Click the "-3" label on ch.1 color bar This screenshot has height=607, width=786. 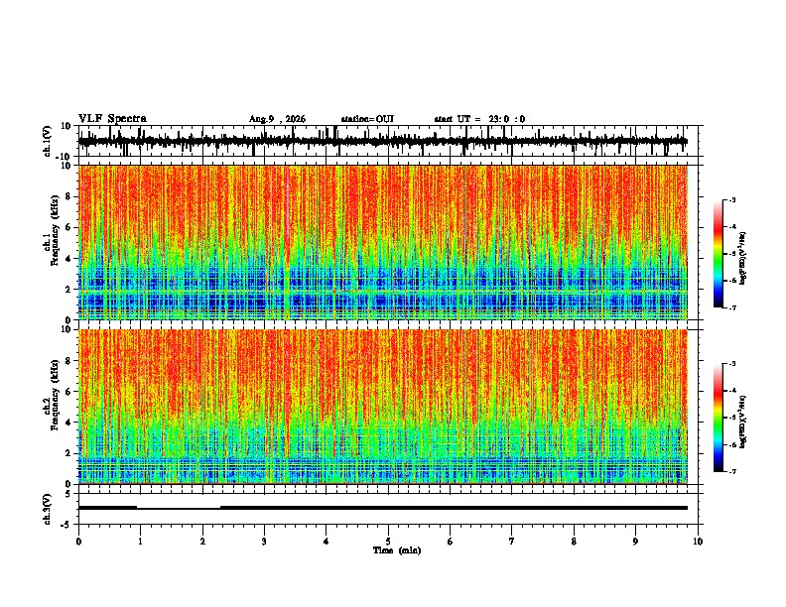pos(732,200)
